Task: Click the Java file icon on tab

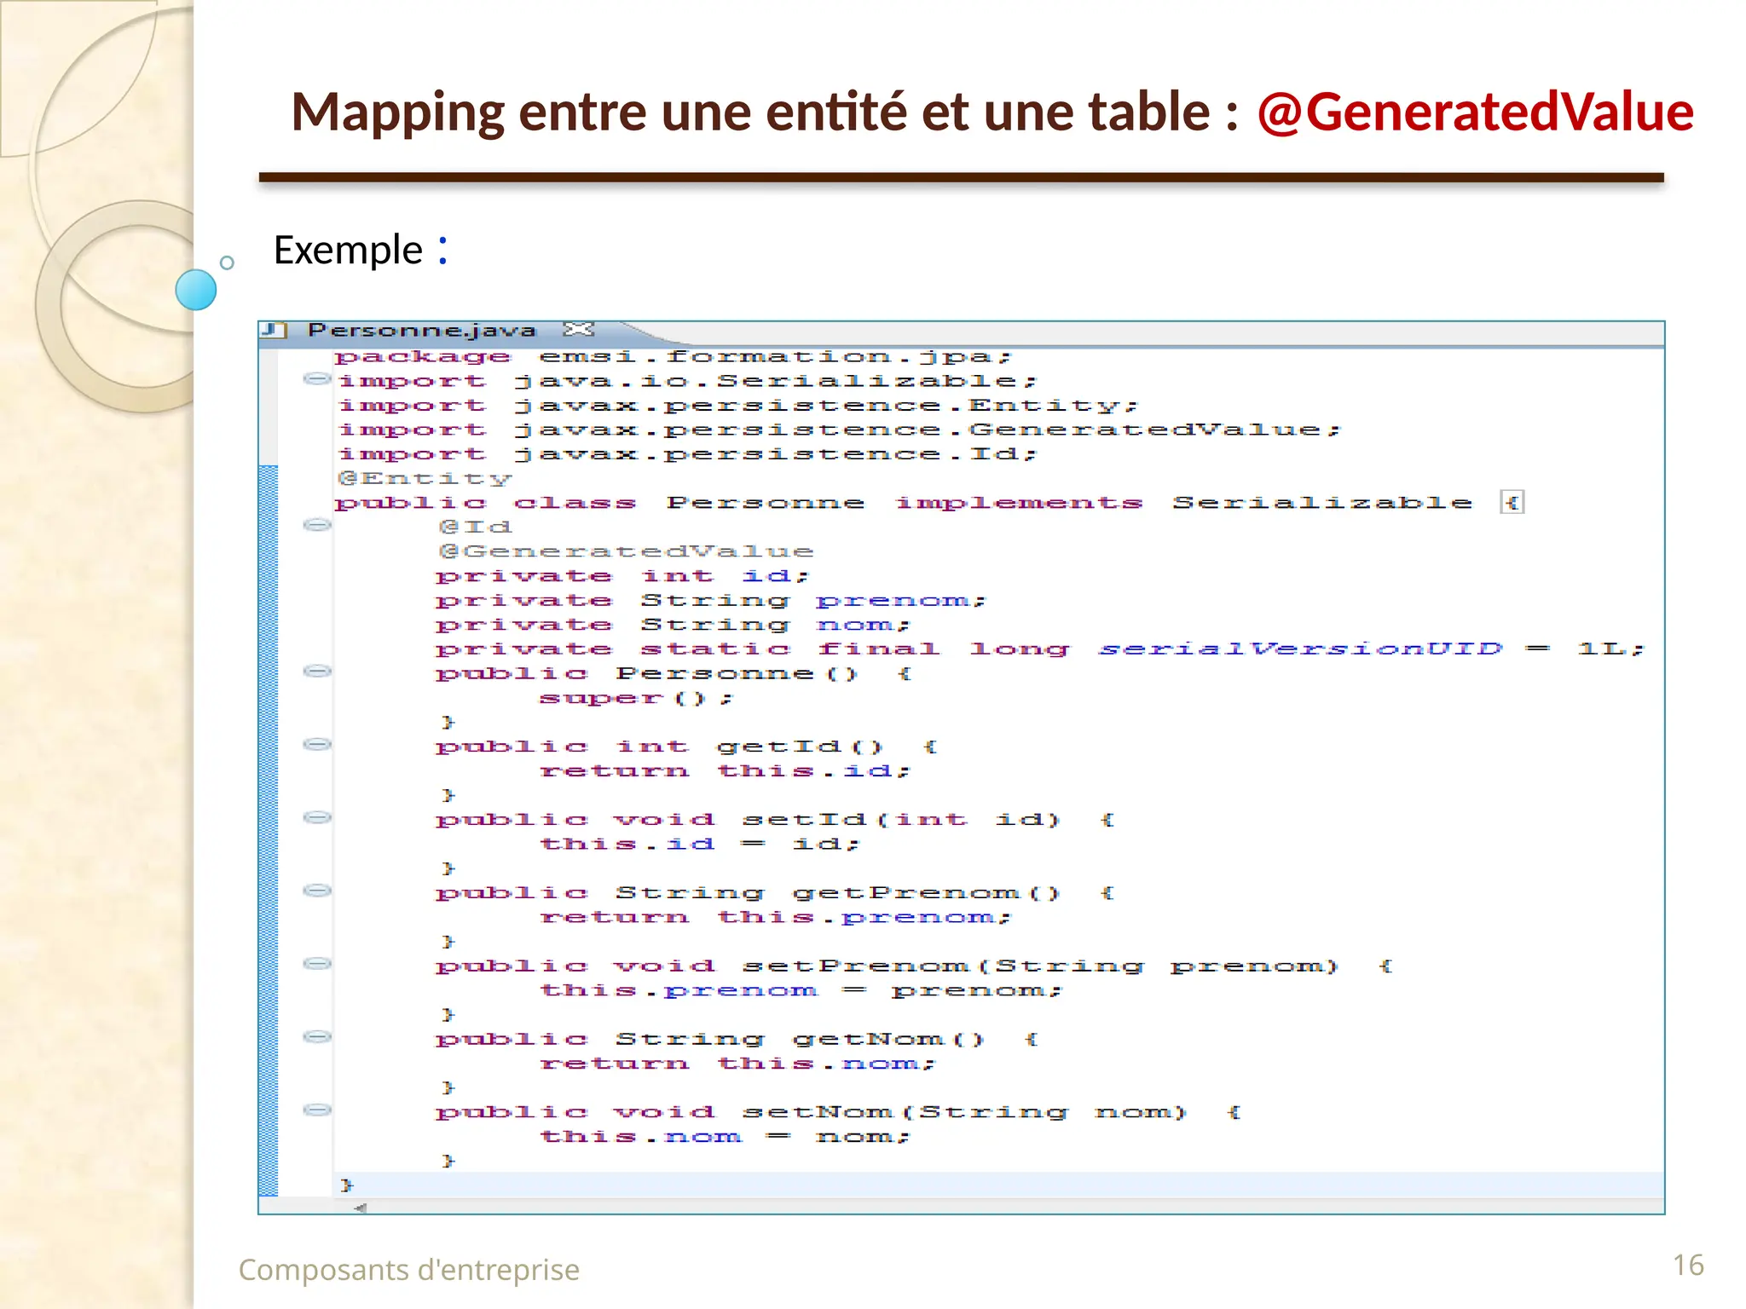Action: tap(275, 331)
